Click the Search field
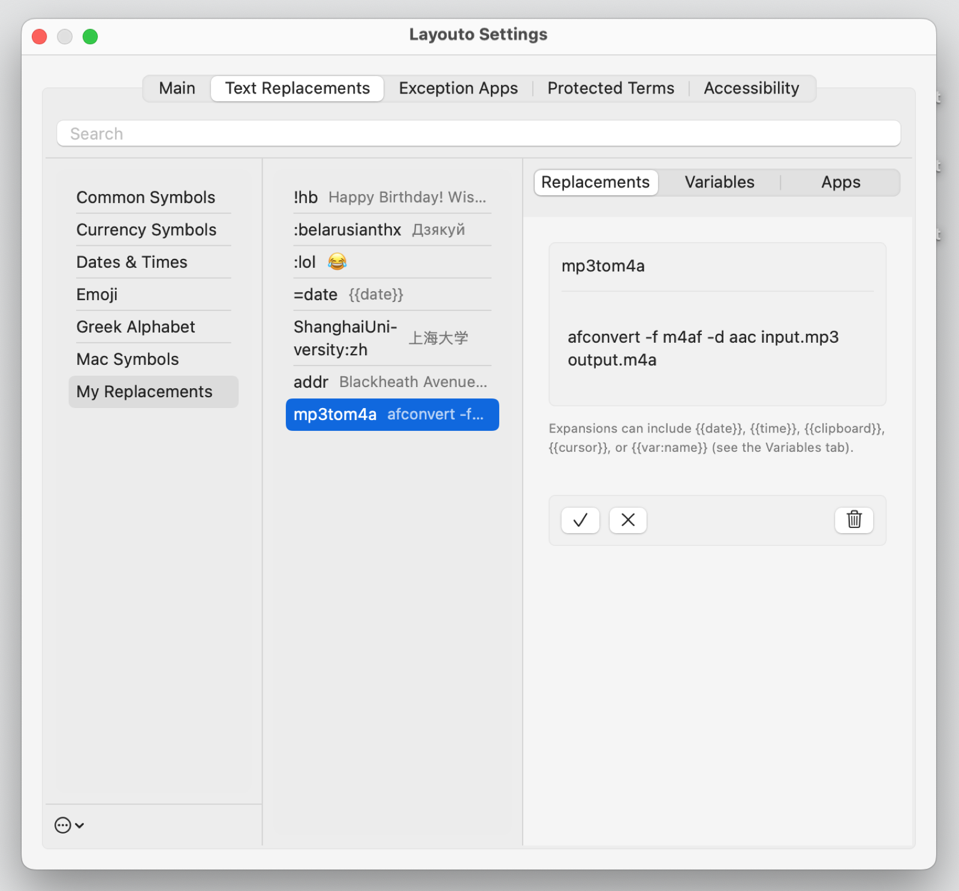 [478, 133]
